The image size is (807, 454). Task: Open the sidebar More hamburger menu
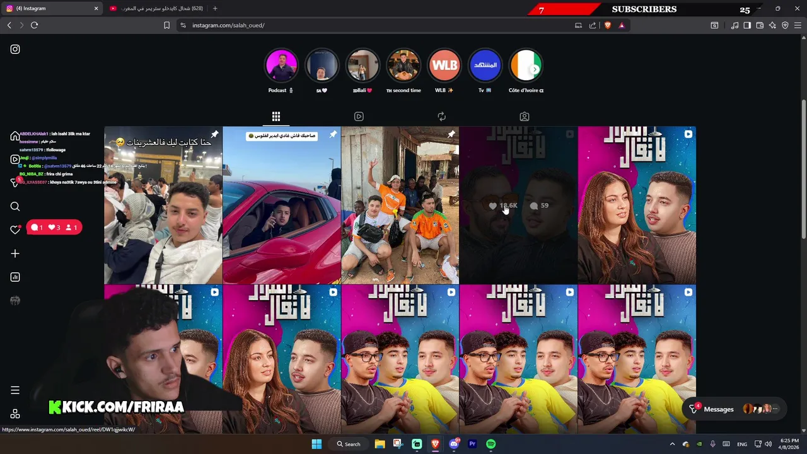coord(15,390)
